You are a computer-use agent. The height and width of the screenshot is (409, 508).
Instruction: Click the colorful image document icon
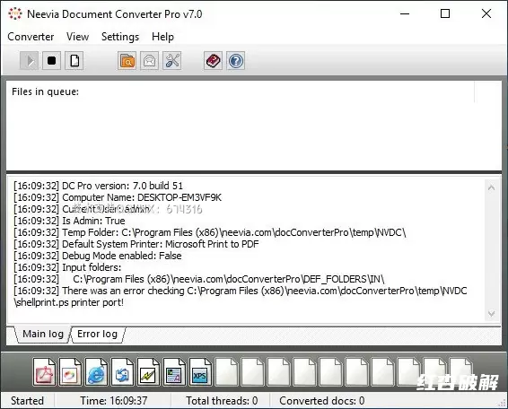pos(70,371)
